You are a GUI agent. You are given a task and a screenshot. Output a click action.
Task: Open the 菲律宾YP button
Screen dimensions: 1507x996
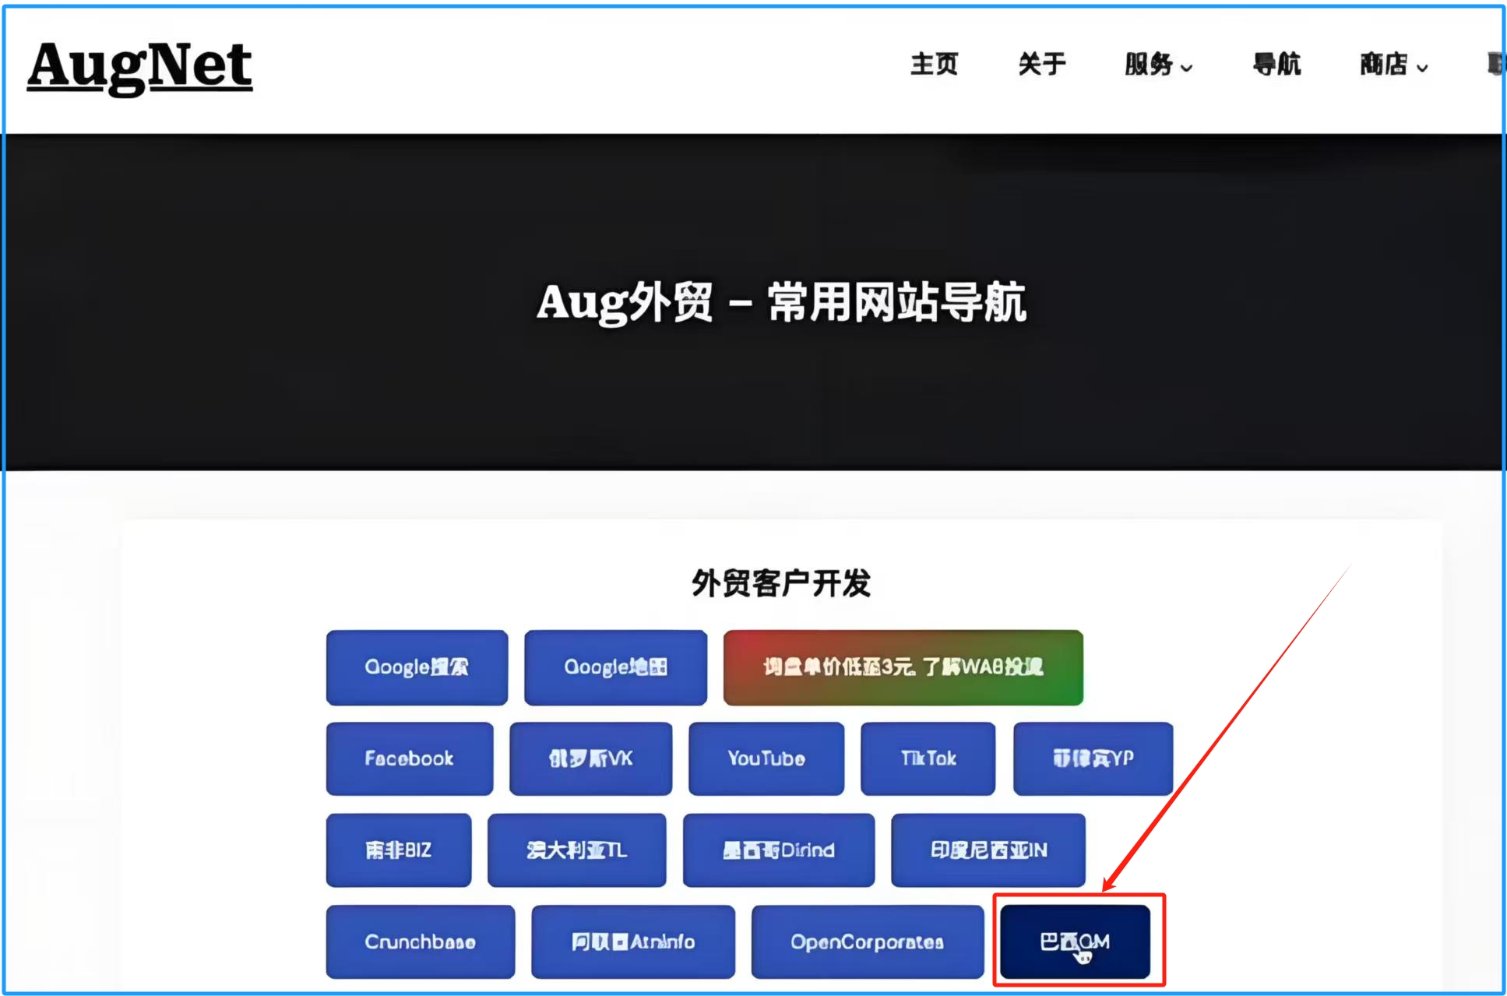pos(1093,758)
